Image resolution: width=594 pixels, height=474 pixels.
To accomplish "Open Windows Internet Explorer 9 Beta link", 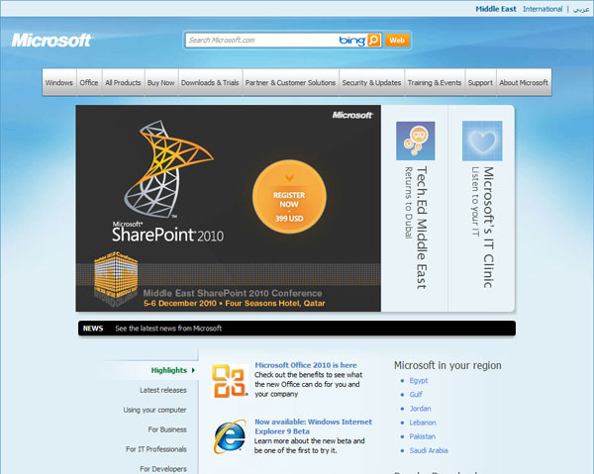I will 313,427.
